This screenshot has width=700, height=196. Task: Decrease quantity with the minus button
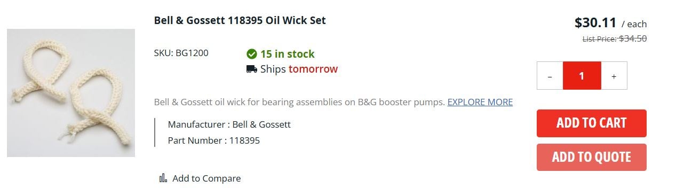pos(550,76)
